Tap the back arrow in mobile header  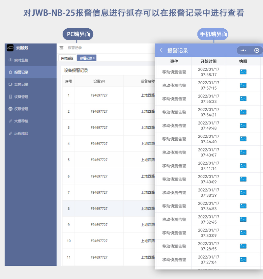(x=161, y=50)
